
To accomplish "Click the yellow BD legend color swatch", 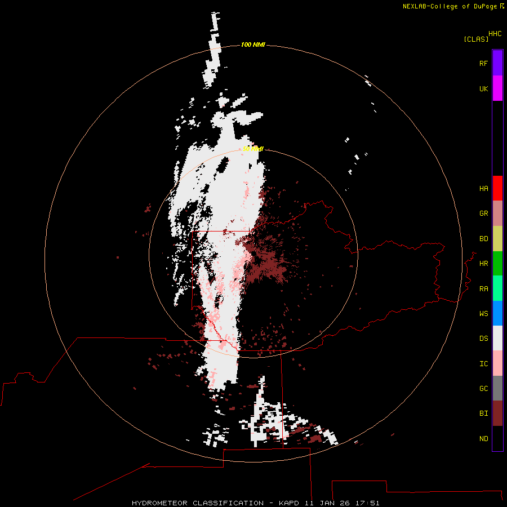I will point(497,239).
